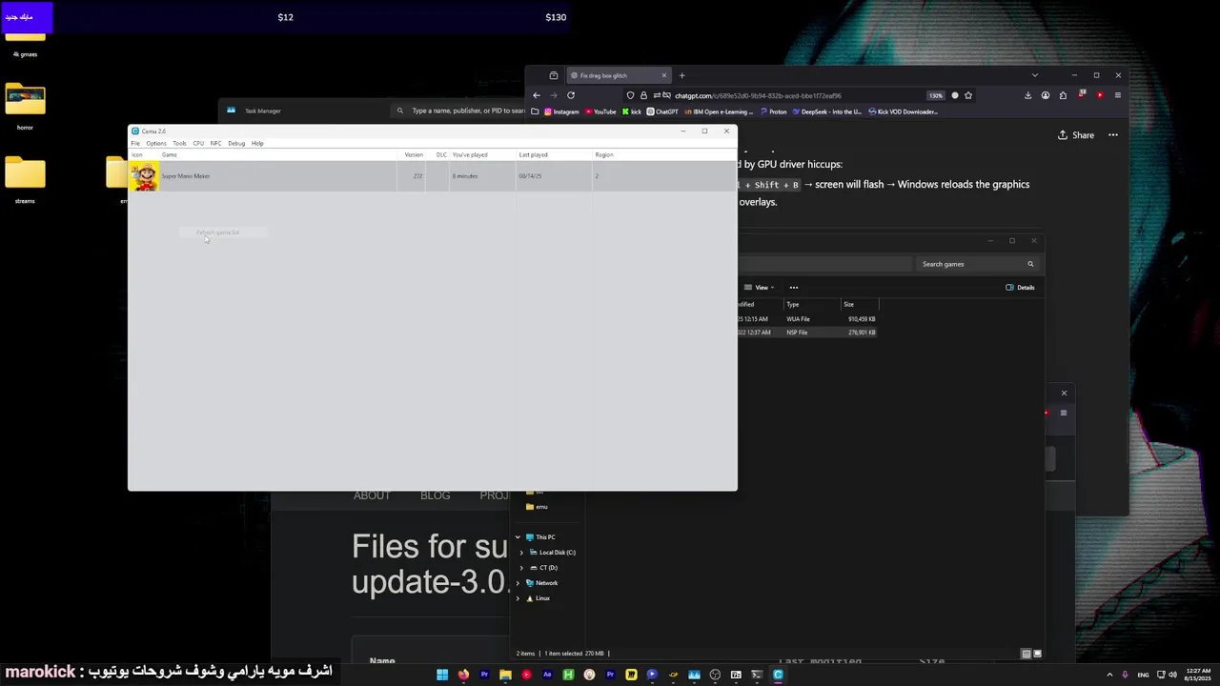The image size is (1220, 686).
Task: Open the CPU menu in Cemu
Action: coord(198,143)
